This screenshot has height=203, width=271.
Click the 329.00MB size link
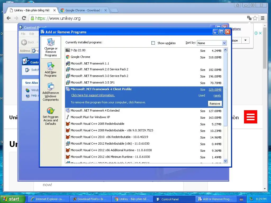(215, 90)
